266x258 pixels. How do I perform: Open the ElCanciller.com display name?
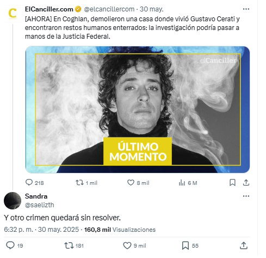pos(49,9)
